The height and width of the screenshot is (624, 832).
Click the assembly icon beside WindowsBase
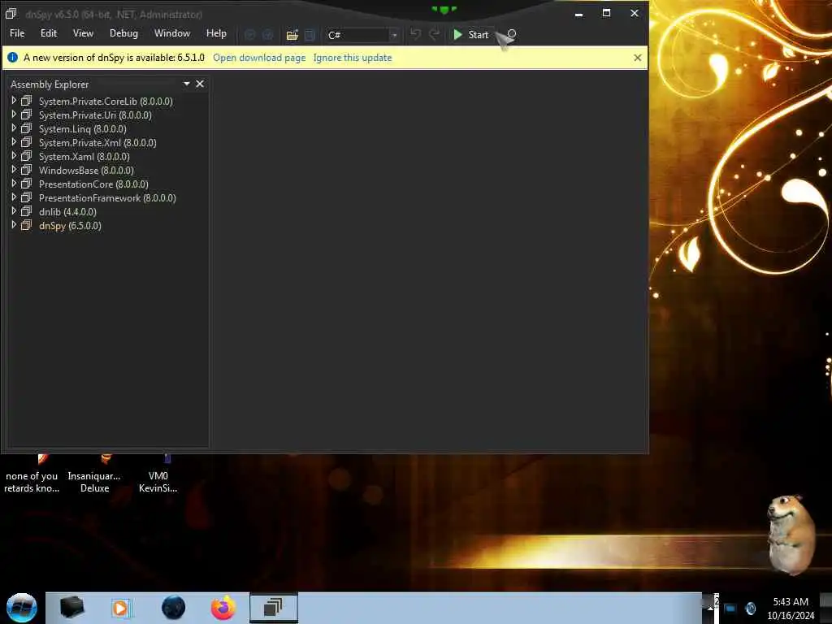click(x=26, y=170)
